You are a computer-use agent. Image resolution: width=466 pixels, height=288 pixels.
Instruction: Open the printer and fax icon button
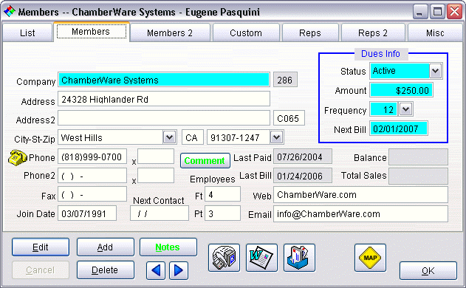[224, 258]
